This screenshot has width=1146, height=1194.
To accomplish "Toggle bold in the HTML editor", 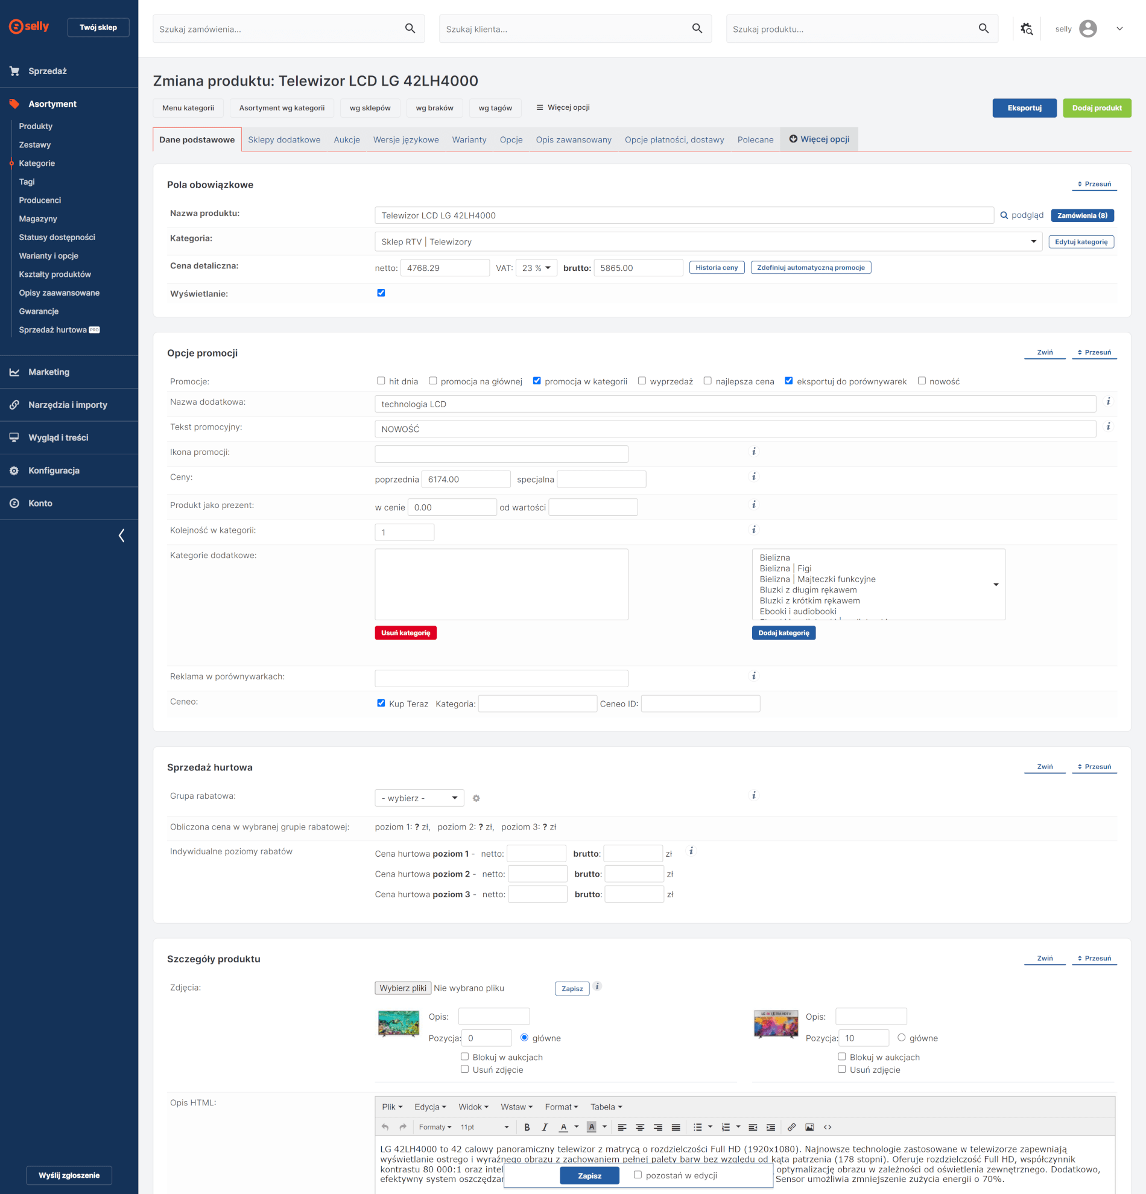I will (527, 1127).
